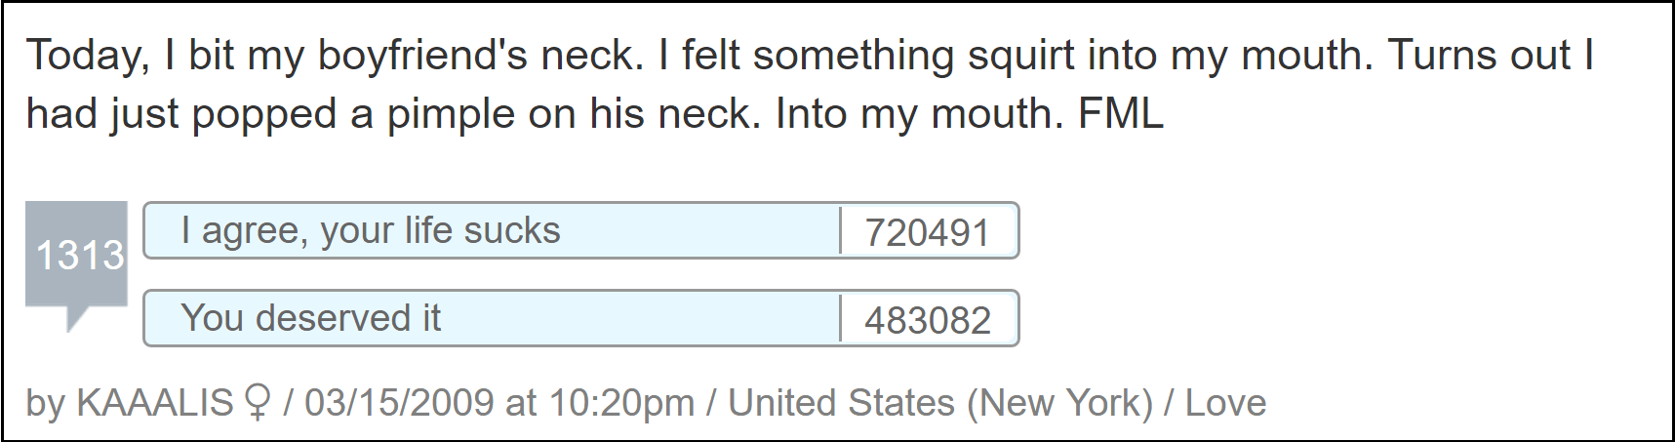Click the word "by" before the author name
The image size is (1675, 442).
[45, 403]
